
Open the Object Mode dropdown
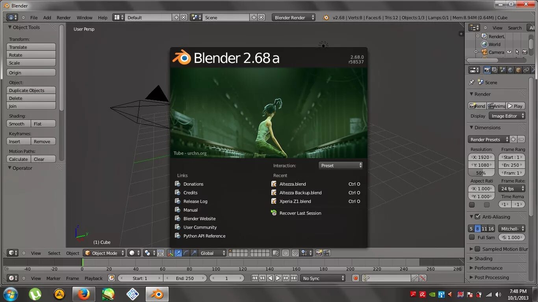coord(104,253)
